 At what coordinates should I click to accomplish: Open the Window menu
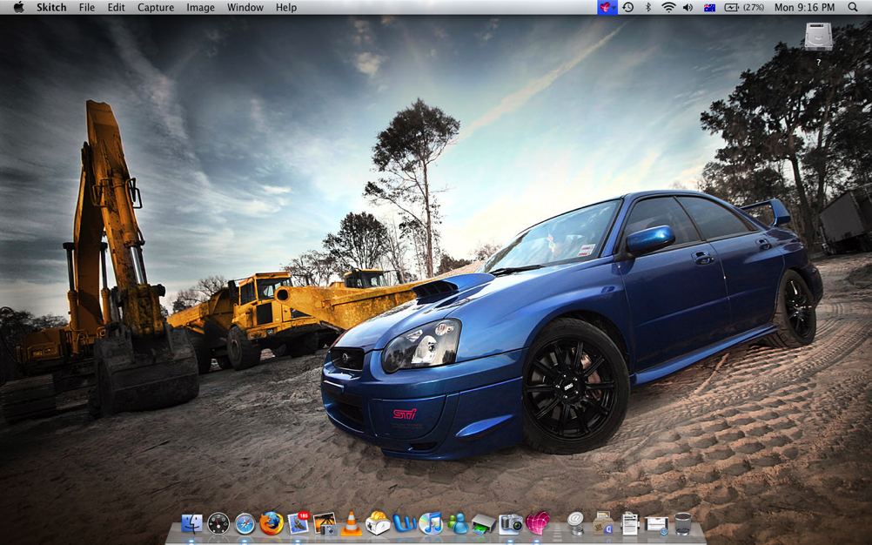(245, 7)
